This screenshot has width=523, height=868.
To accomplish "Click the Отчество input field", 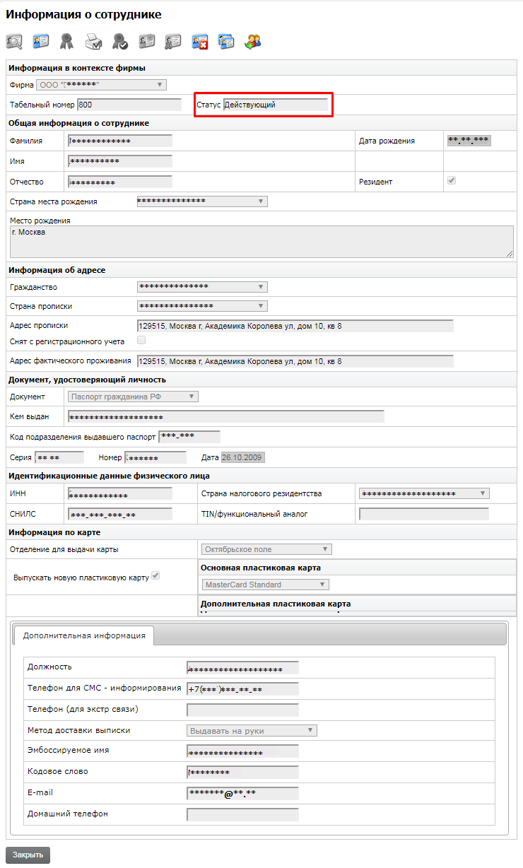I will 120,182.
